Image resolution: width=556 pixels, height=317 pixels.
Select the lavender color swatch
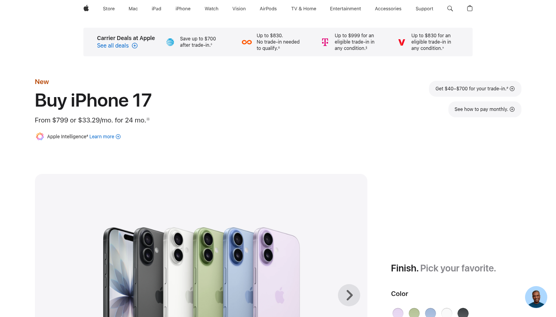pyautogui.click(x=398, y=313)
